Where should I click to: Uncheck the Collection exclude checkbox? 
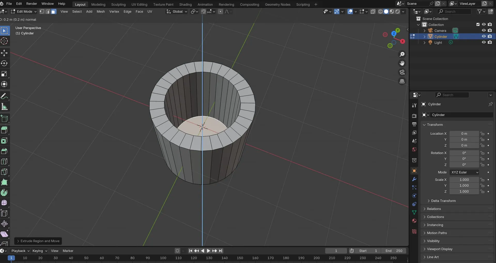tap(478, 25)
